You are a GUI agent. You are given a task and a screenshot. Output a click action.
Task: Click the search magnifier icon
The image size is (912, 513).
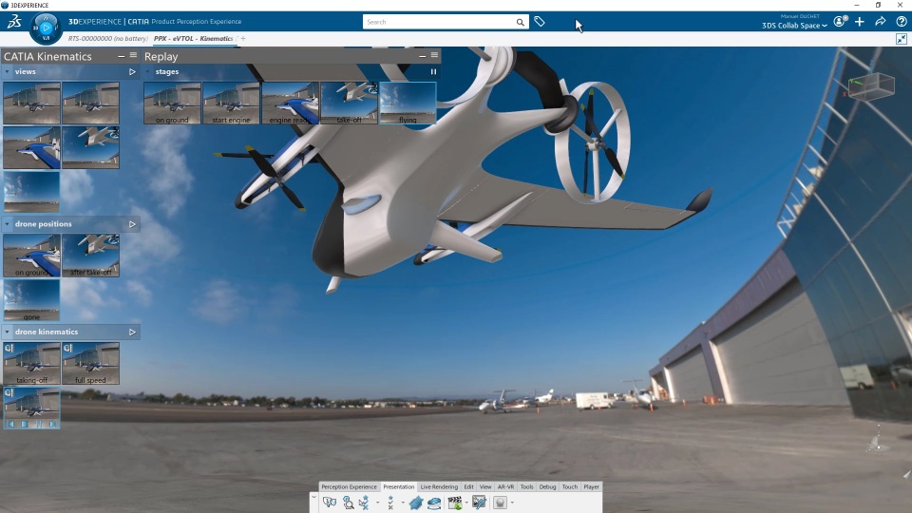click(520, 22)
